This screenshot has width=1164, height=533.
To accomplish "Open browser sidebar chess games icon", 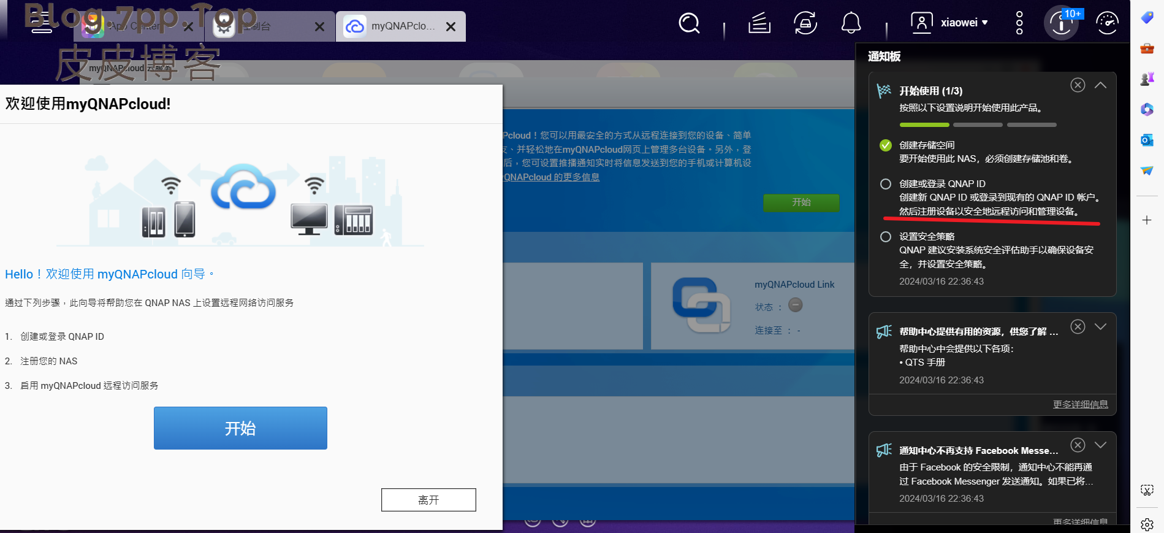I will [1147, 79].
